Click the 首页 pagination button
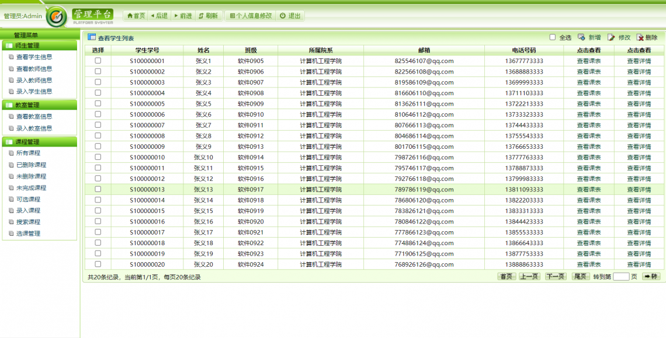Viewport: 666px width, 338px height. pyautogui.click(x=507, y=277)
